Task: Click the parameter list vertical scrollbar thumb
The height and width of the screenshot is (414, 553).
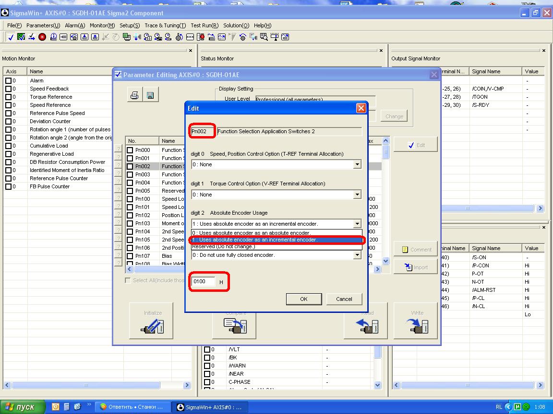Action: (385, 152)
